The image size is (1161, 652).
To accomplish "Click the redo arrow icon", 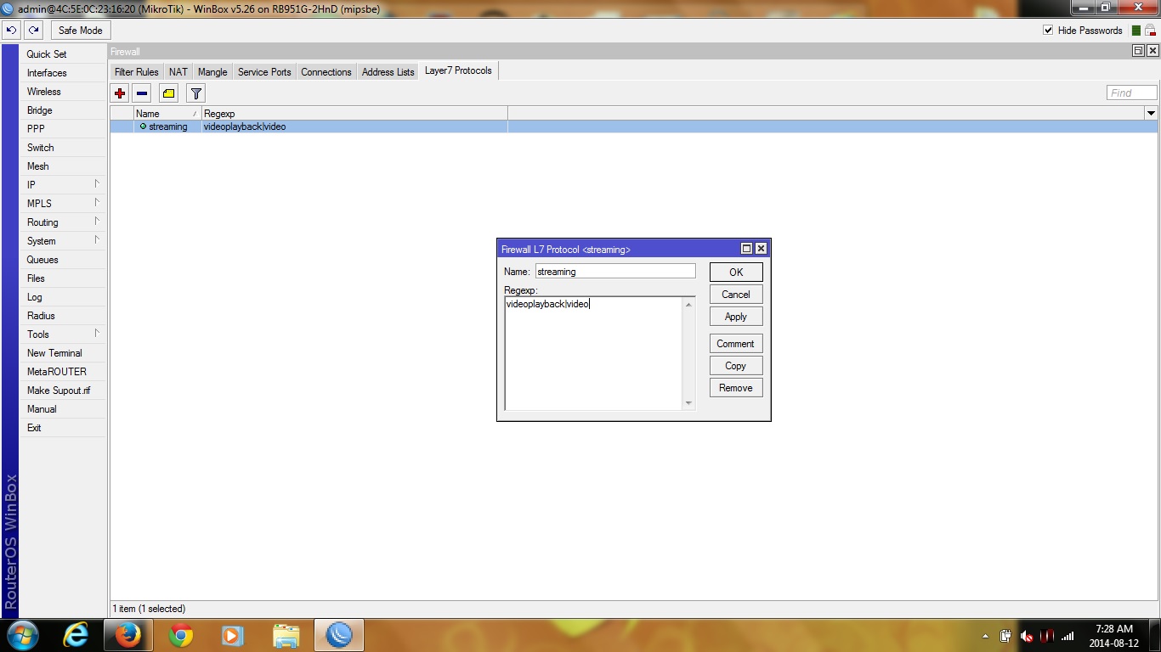I will coord(33,30).
